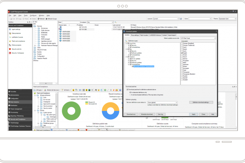This screenshot has width=245, height=163.
Task: Click the View log button
Action: tap(160, 115)
